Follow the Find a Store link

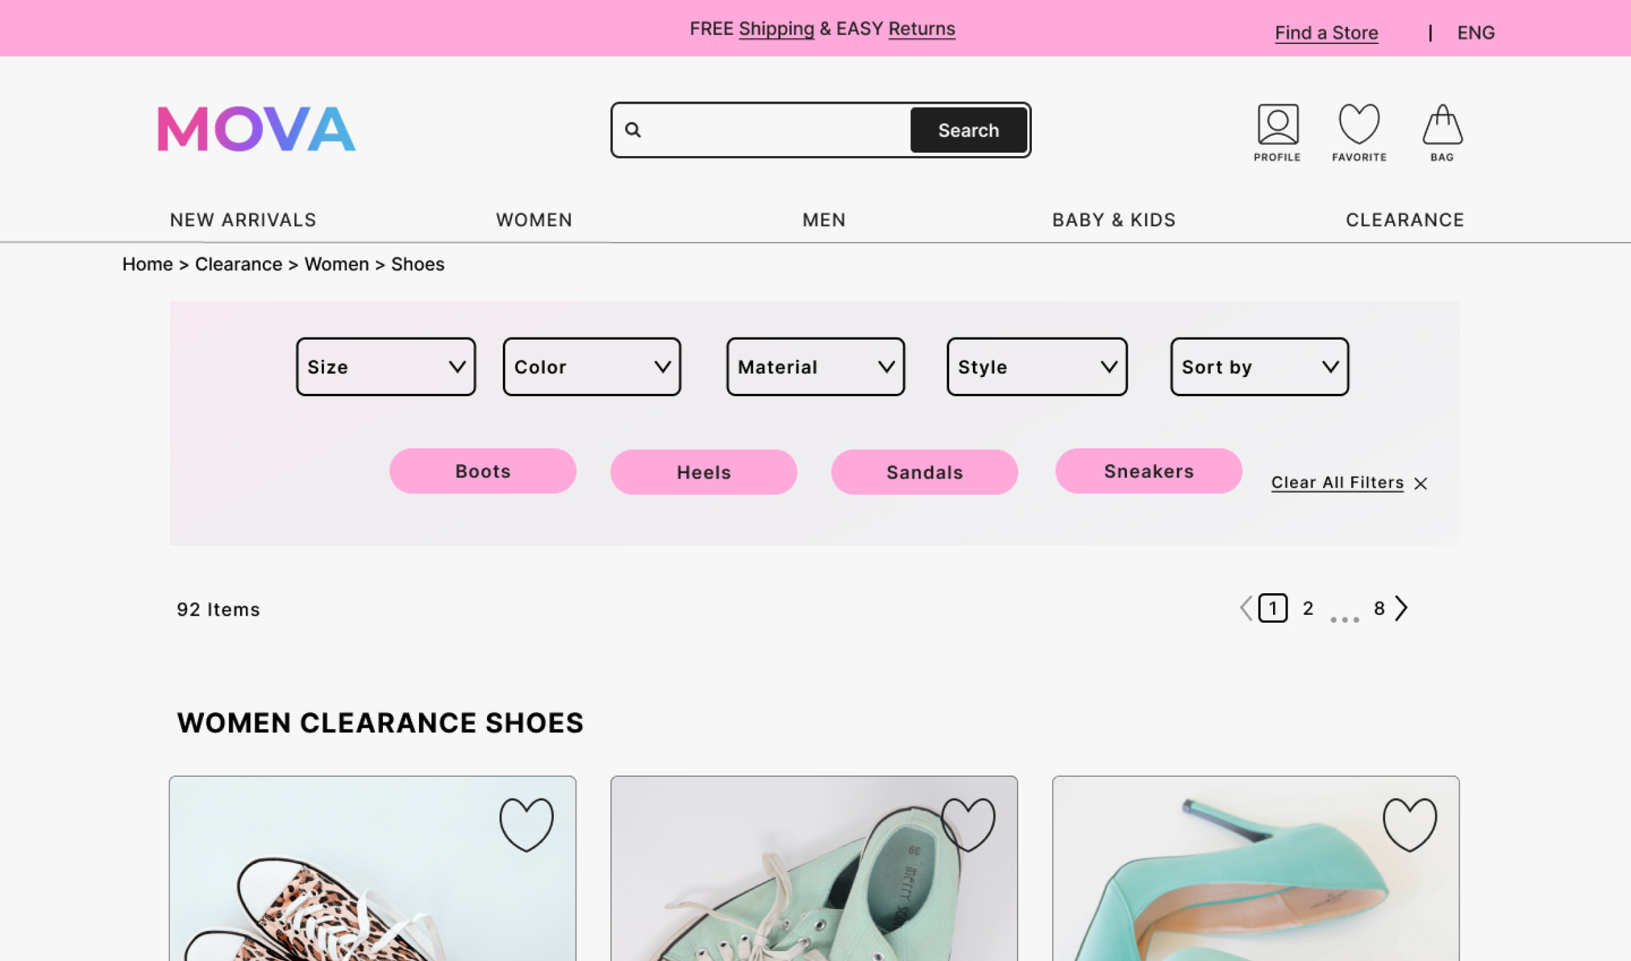click(1326, 33)
